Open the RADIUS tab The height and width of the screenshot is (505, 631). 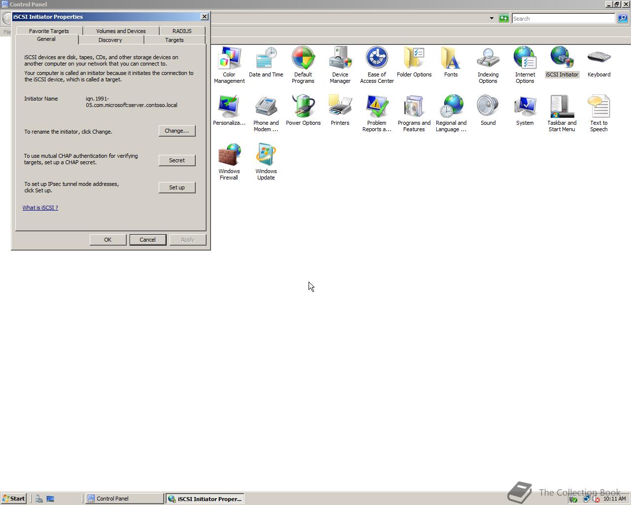click(182, 31)
